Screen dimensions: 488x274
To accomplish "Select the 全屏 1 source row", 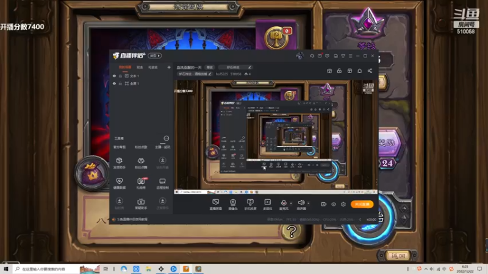I will (x=141, y=83).
